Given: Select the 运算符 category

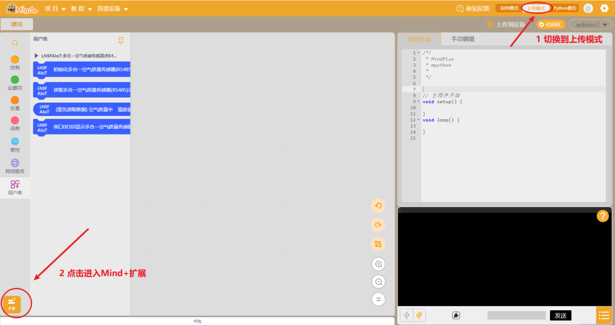Looking at the screenshot, I should click(15, 83).
